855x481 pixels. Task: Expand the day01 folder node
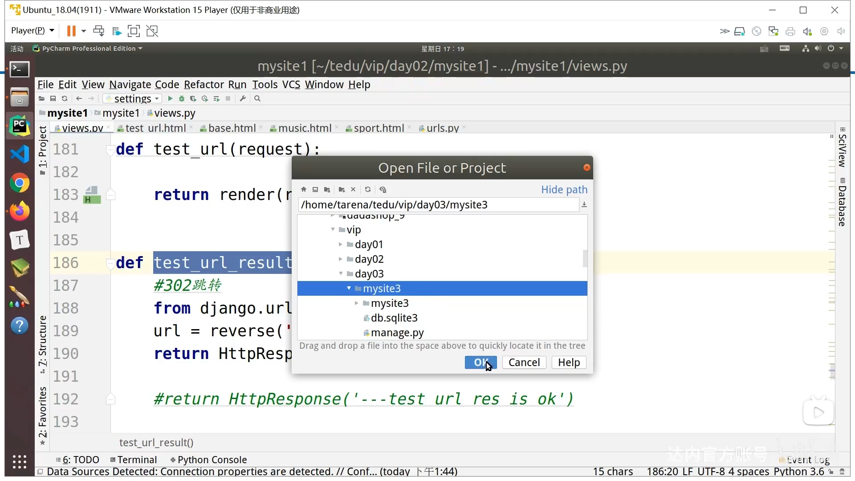click(x=341, y=245)
